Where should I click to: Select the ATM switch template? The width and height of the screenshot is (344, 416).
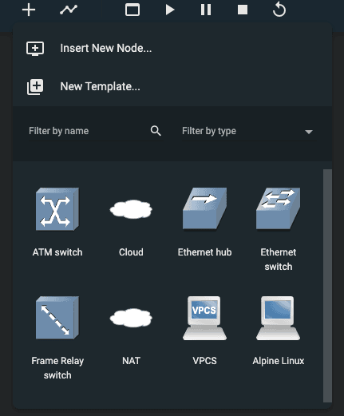coord(57,221)
